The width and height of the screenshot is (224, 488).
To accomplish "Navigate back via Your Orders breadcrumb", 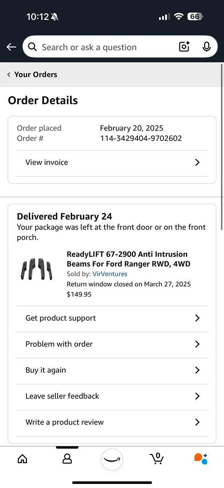I will 32,74.
